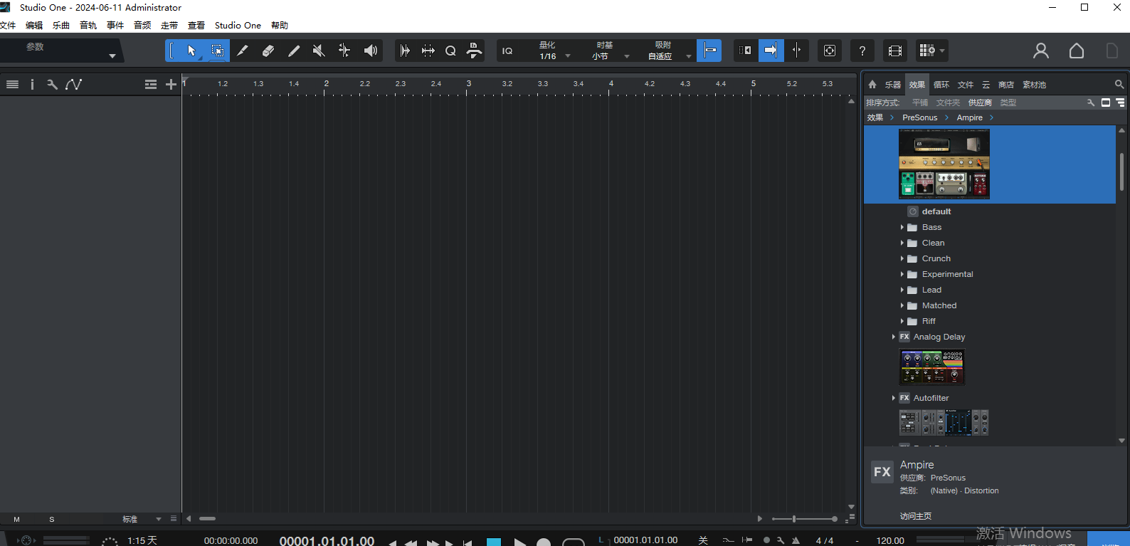The width and height of the screenshot is (1130, 546).
Task: Open the track wrench options icon
Action: tap(52, 84)
